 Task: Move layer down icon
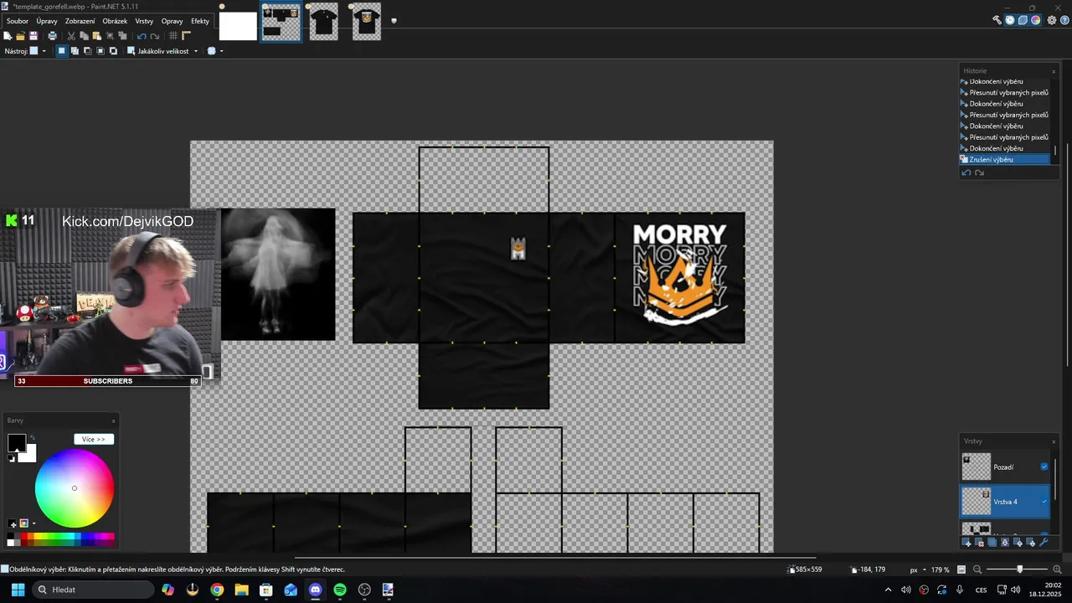[1031, 543]
